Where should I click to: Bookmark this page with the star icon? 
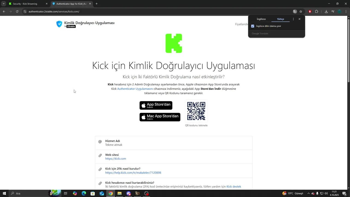tap(301, 11)
